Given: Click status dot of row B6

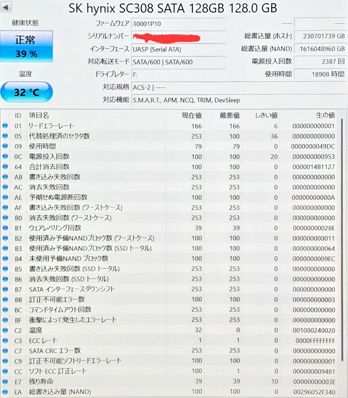Looking at the screenshot, I should [x=5, y=279].
